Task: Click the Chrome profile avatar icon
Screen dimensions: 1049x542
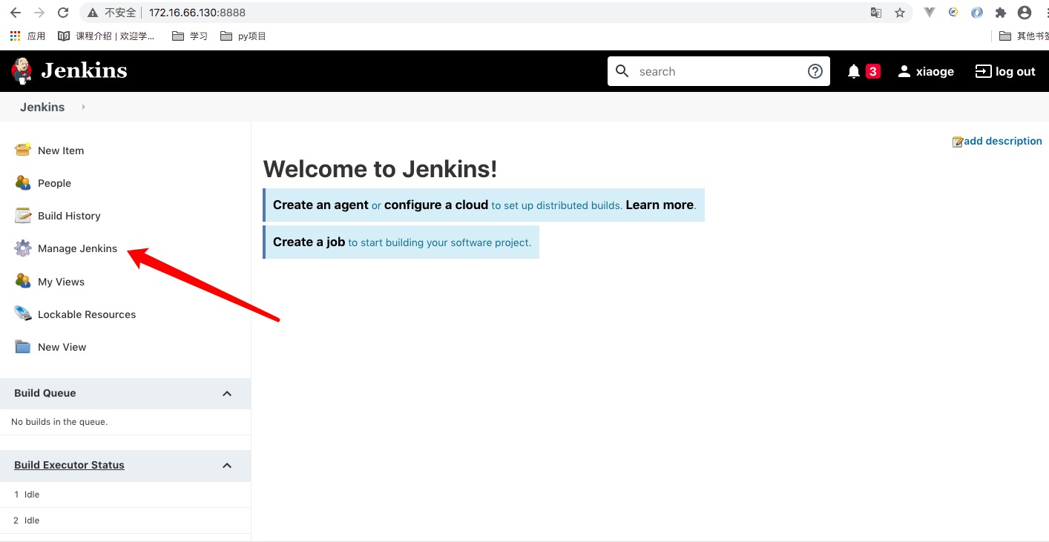Action: coord(1025,13)
